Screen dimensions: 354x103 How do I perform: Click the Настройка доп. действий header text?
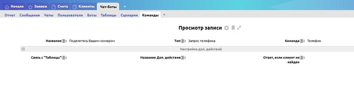click(x=201, y=49)
